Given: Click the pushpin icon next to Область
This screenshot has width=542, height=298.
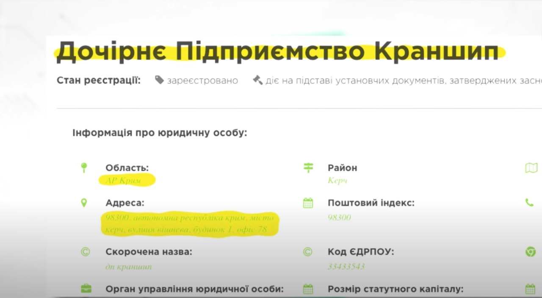Looking at the screenshot, I should click(84, 168).
